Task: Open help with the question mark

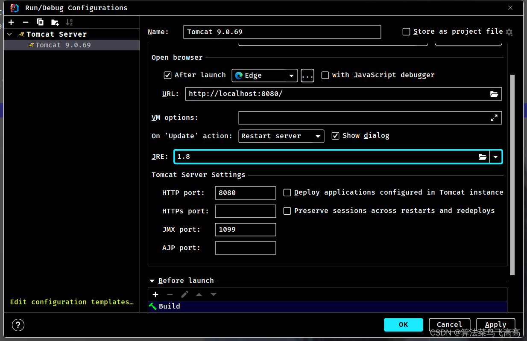Action: (18, 325)
